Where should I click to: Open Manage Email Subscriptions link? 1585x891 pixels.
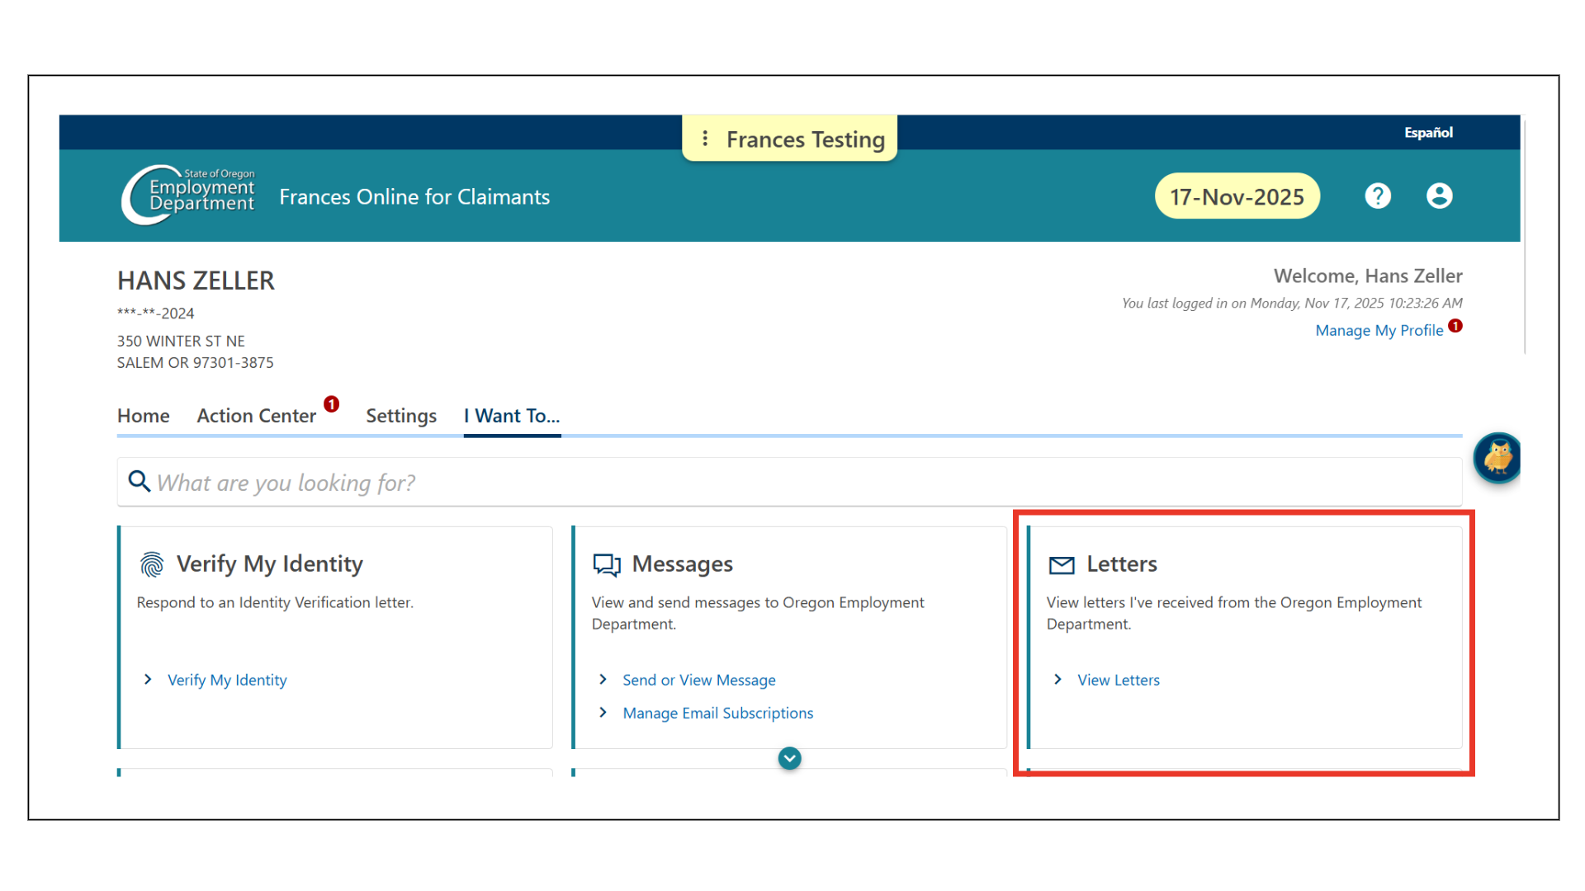click(718, 713)
